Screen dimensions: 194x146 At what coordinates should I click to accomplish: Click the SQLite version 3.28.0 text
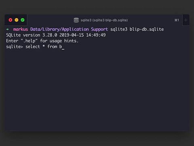tap(32, 35)
